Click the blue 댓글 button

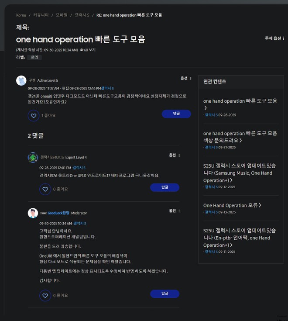click(x=176, y=114)
